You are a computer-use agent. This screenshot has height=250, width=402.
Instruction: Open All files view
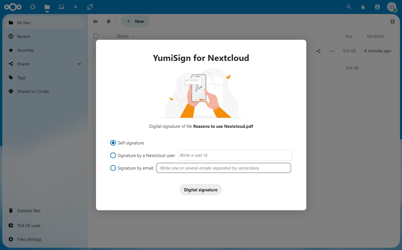click(x=45, y=23)
